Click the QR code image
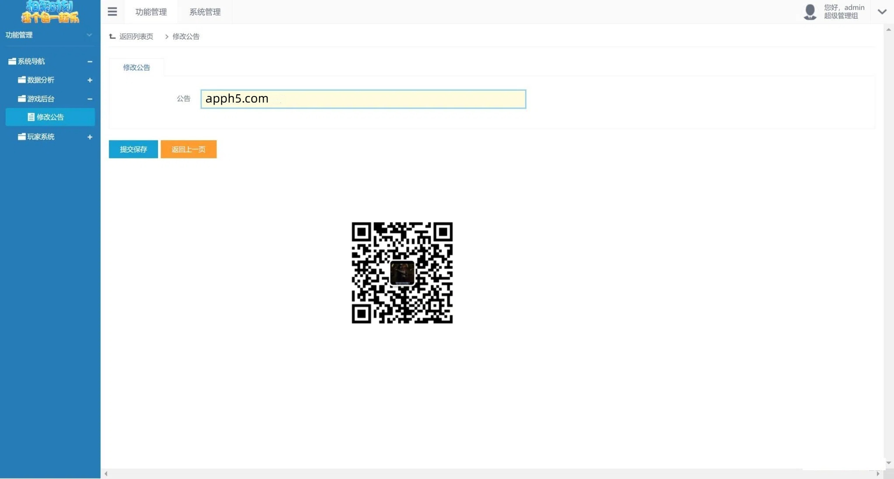Viewport: 894px width, 479px height. (x=402, y=273)
